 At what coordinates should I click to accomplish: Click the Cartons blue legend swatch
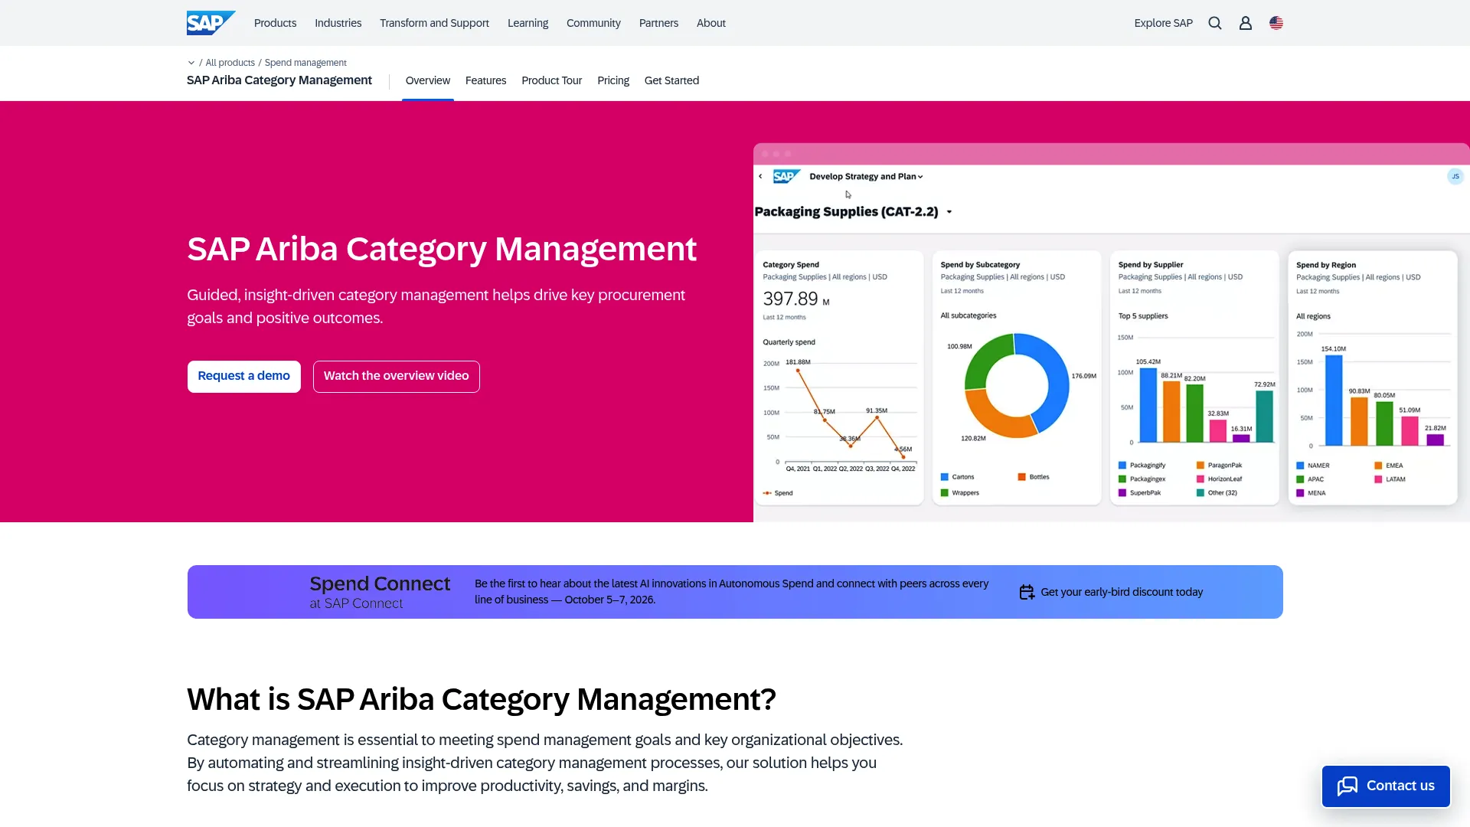(x=945, y=477)
